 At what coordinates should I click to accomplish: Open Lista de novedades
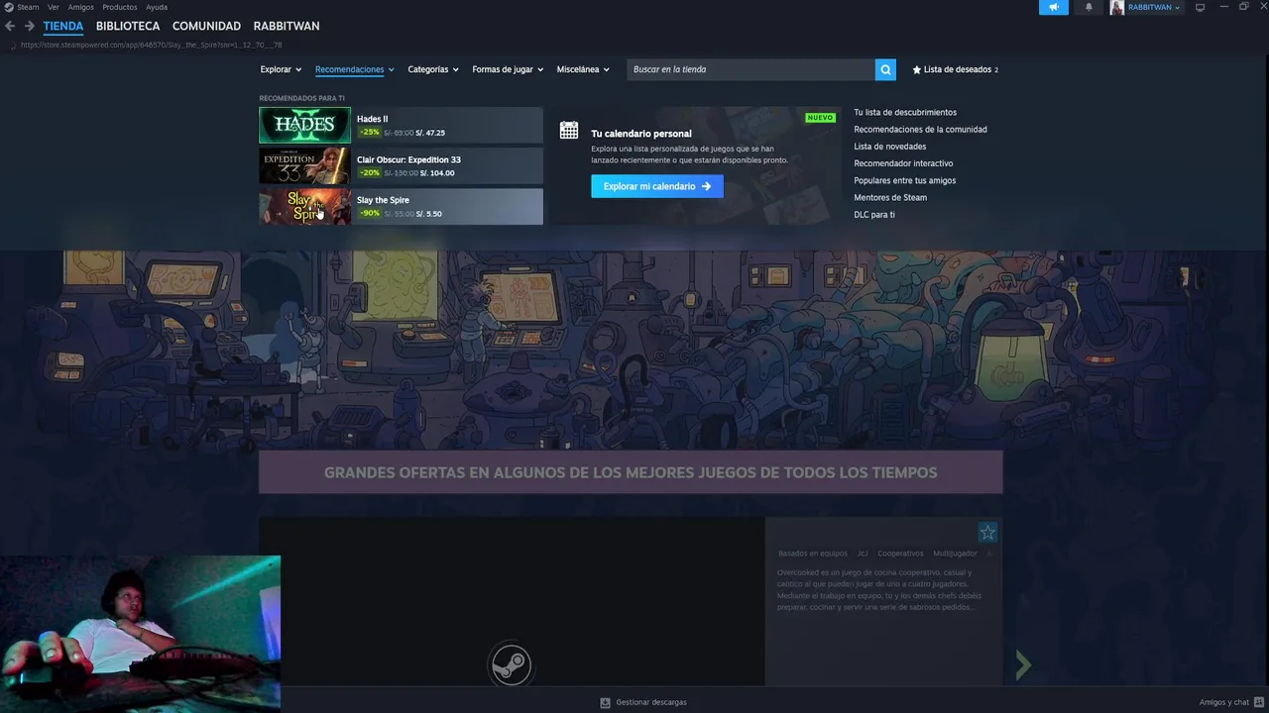coord(889,147)
